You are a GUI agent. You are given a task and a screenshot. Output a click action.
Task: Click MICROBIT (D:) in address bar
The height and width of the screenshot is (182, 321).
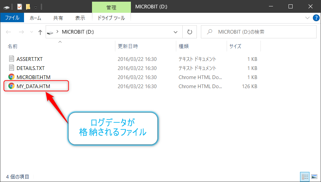(78, 32)
